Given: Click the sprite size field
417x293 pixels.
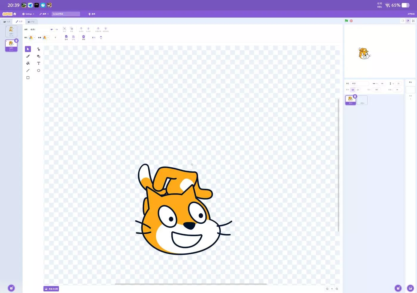Looking at the screenshot, I should point(376,90).
